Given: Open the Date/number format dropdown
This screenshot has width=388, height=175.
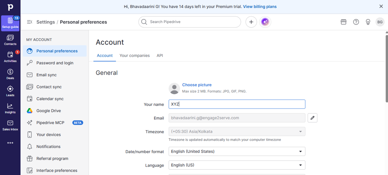Looking at the screenshot, I should 237,151.
